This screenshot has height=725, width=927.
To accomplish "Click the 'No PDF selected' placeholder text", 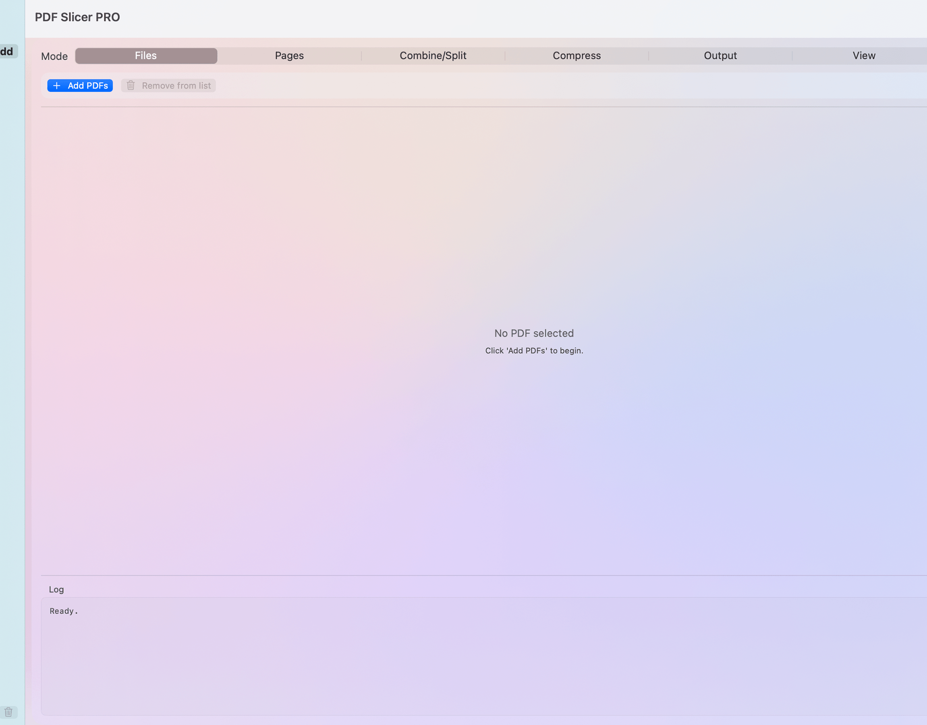I will click(534, 333).
